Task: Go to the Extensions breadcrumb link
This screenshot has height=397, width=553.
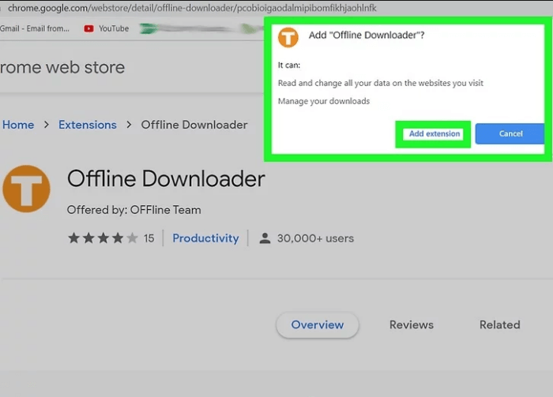Action: 88,125
